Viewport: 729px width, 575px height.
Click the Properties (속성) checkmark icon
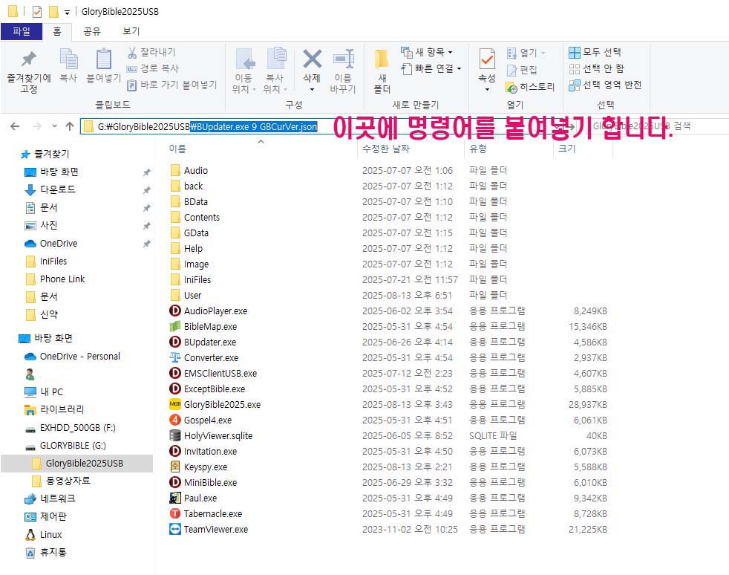(x=487, y=59)
